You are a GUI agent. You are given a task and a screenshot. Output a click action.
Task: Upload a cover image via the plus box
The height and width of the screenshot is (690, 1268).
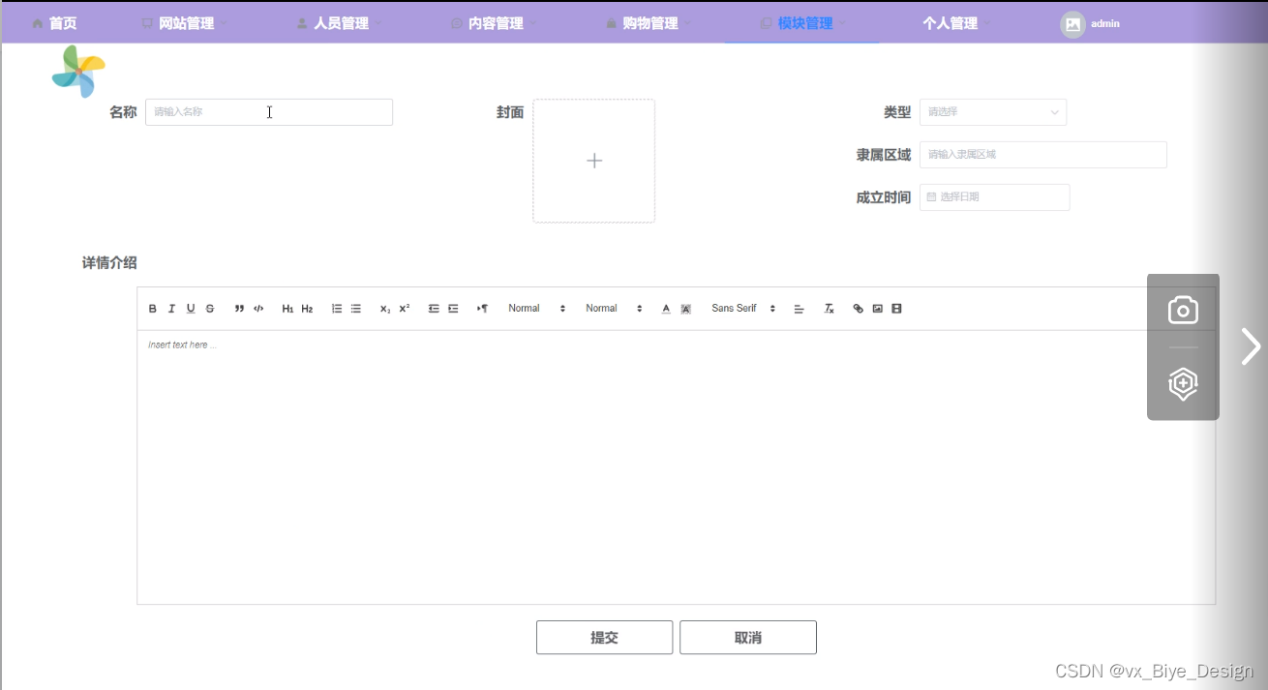594,161
